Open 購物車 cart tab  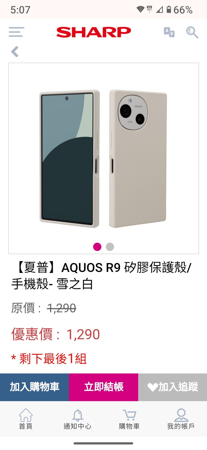tap(129, 419)
